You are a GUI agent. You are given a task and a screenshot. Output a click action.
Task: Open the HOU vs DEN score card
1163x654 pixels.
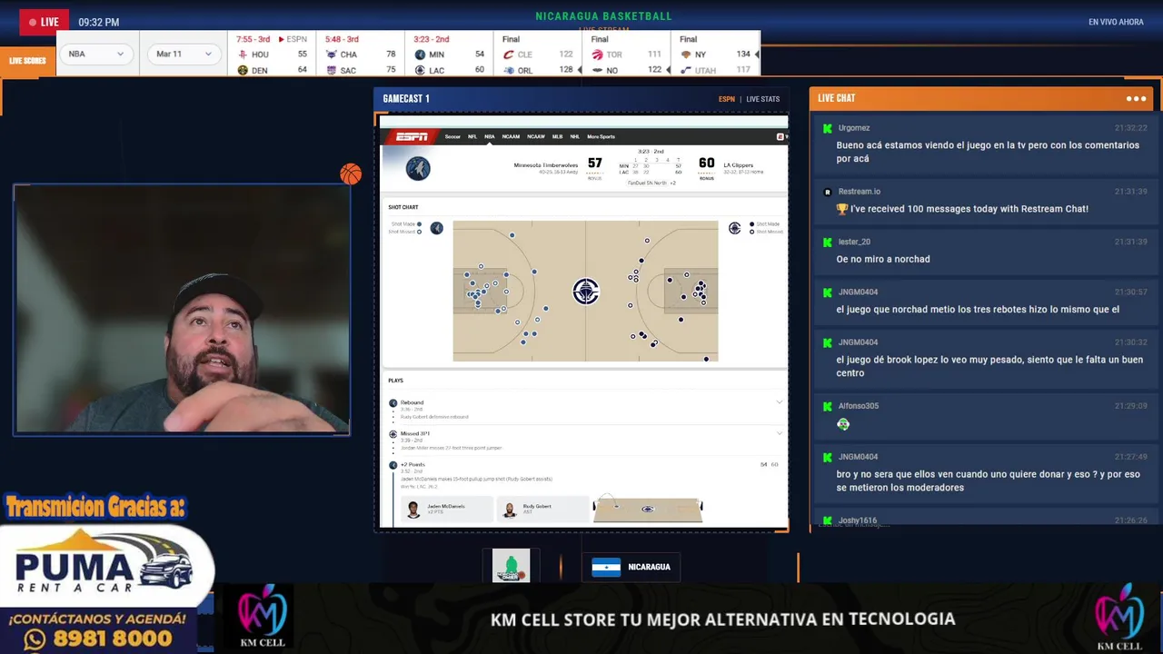click(x=273, y=54)
